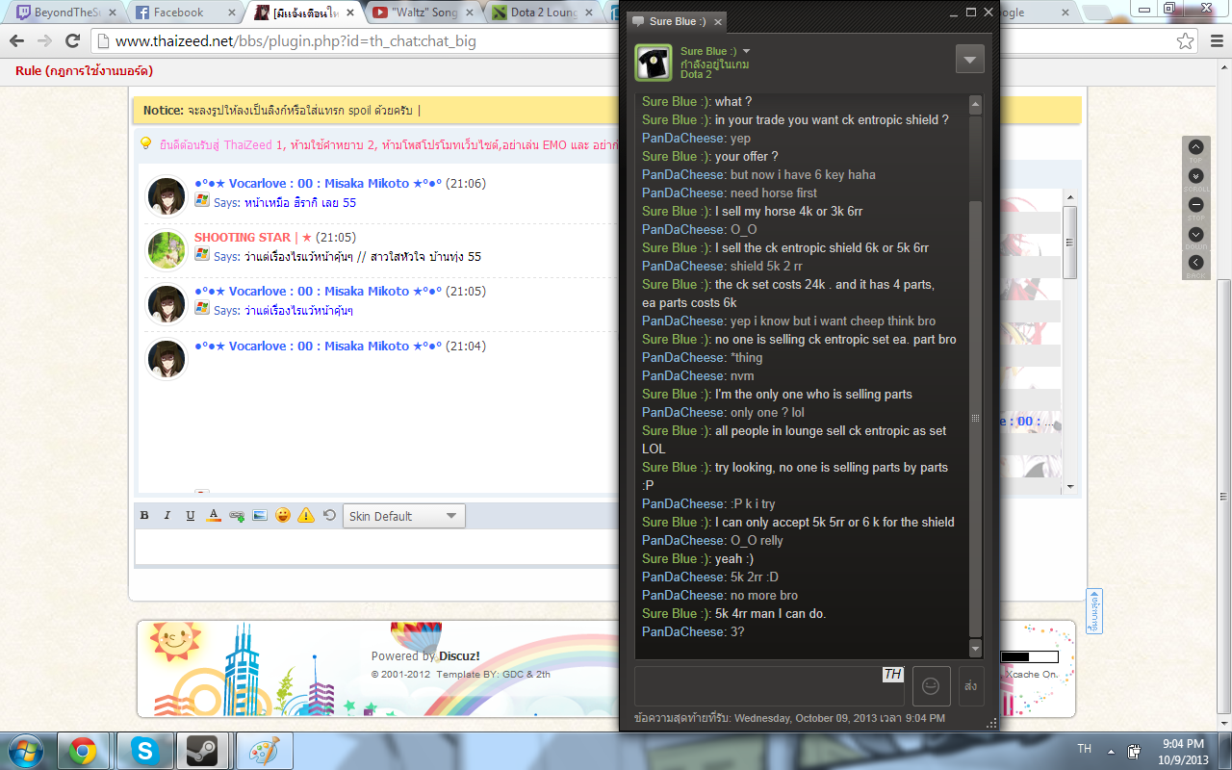
Task: Click the DOWN arrow in the scroller widget
Action: point(1195,234)
